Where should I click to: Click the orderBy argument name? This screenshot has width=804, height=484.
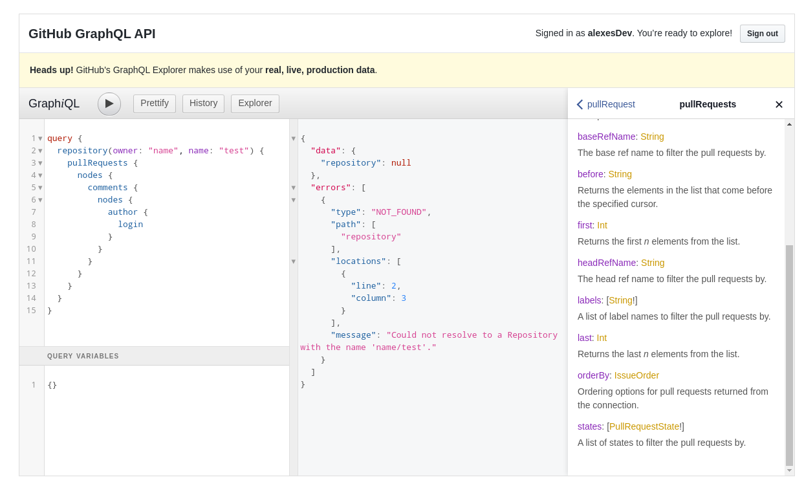coord(593,375)
